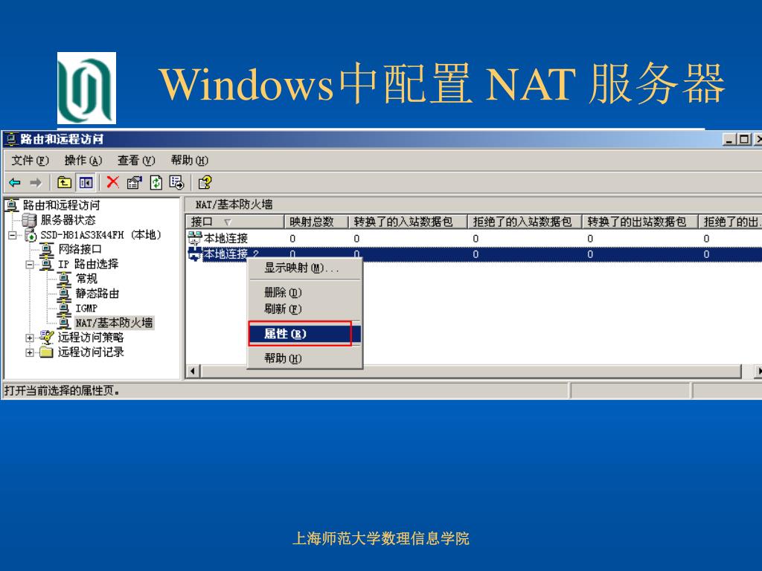Collapse the IP 路由选择 tree node
The image size is (762, 571).
click(30, 265)
